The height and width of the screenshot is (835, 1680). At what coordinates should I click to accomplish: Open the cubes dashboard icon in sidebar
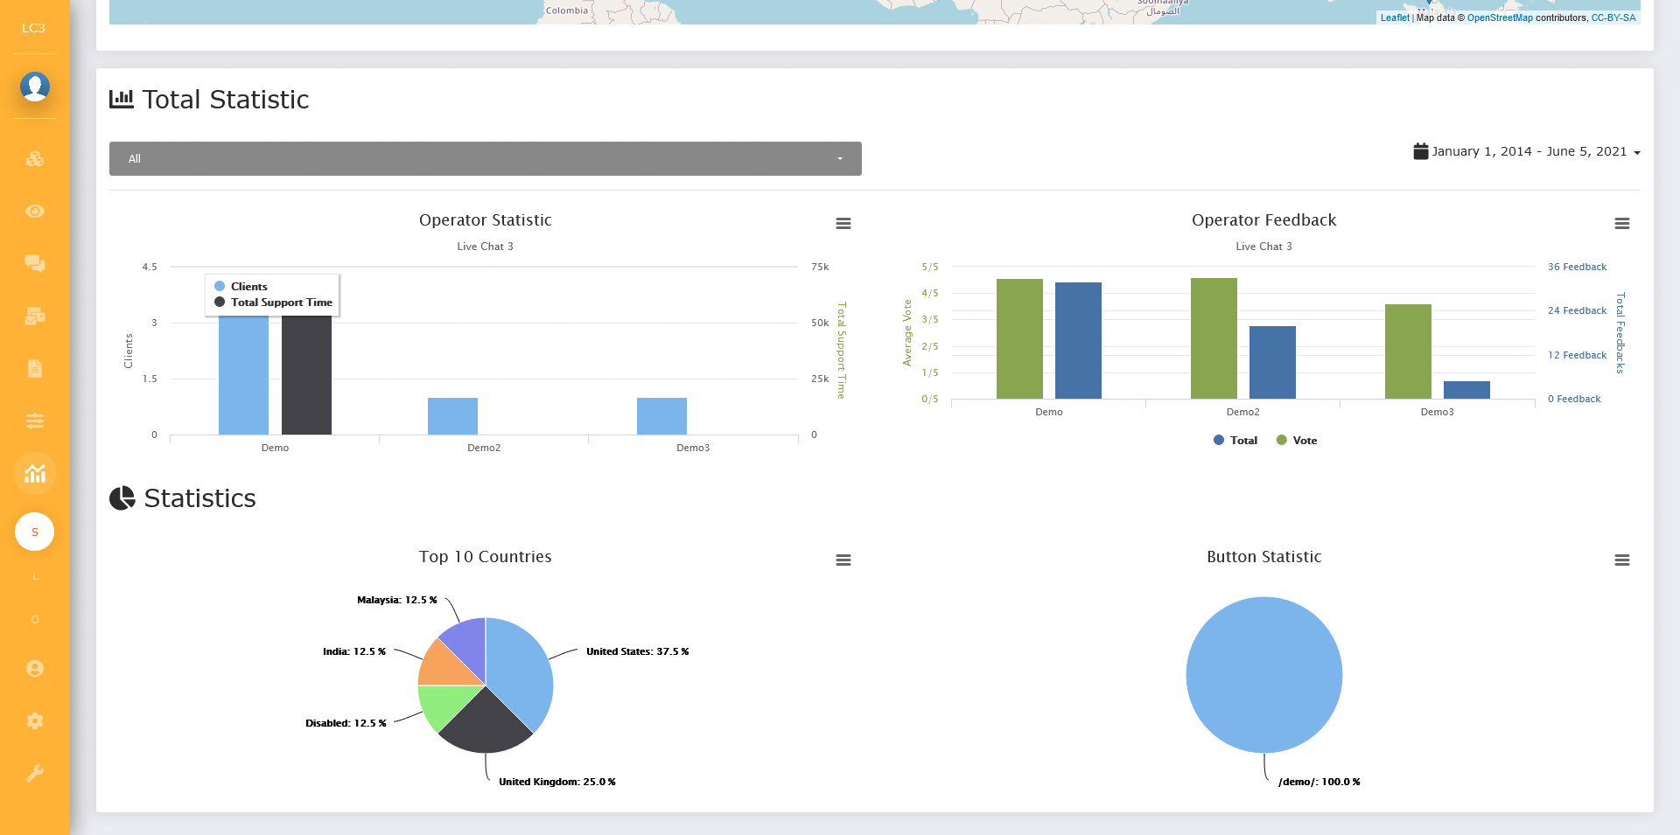35,159
